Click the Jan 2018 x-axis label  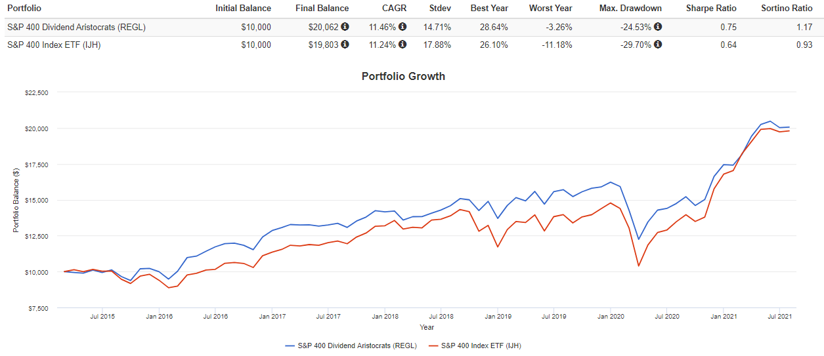point(385,317)
